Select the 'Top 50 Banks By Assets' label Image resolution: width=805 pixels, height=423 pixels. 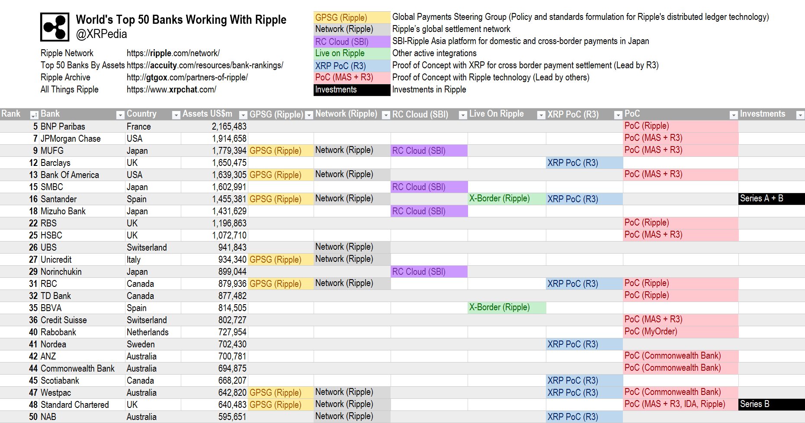tap(83, 65)
